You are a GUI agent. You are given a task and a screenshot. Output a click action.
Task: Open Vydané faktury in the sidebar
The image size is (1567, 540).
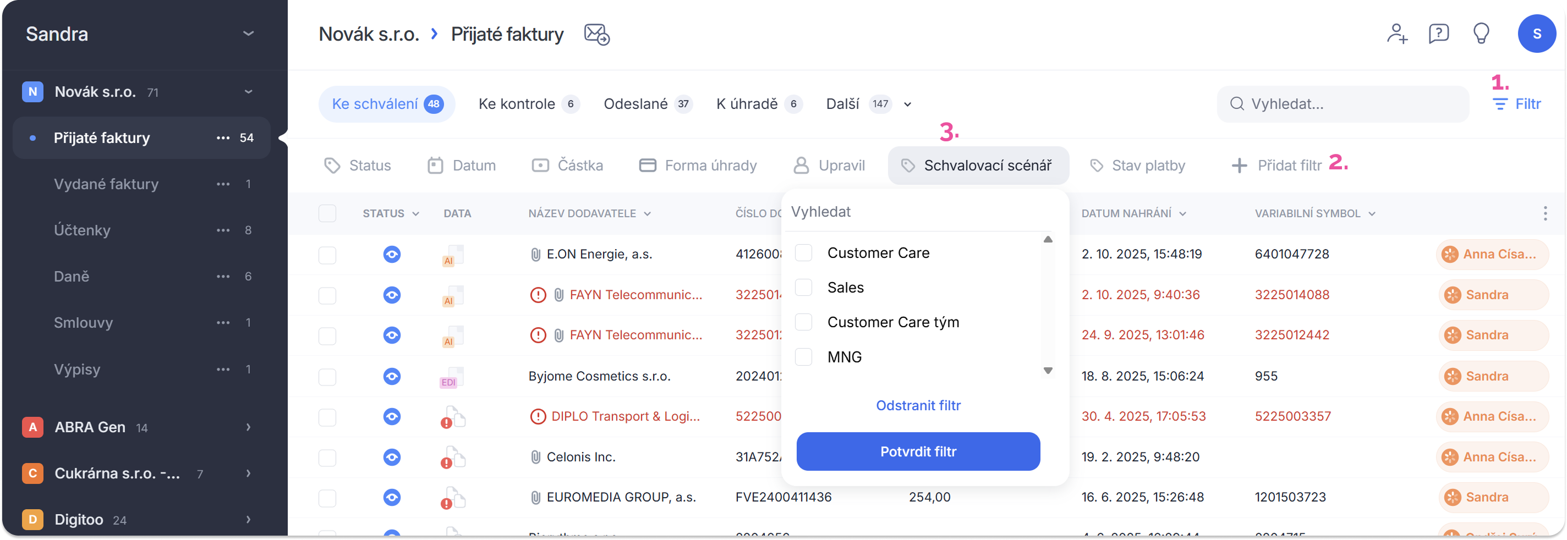(x=106, y=184)
